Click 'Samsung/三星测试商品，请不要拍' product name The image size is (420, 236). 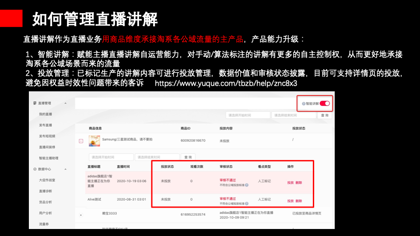(x=127, y=139)
